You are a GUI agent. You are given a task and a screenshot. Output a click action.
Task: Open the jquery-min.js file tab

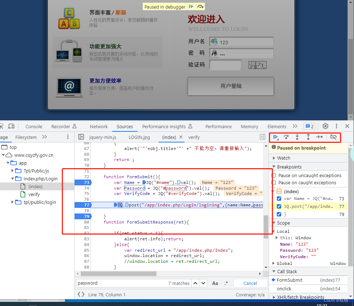point(103,137)
